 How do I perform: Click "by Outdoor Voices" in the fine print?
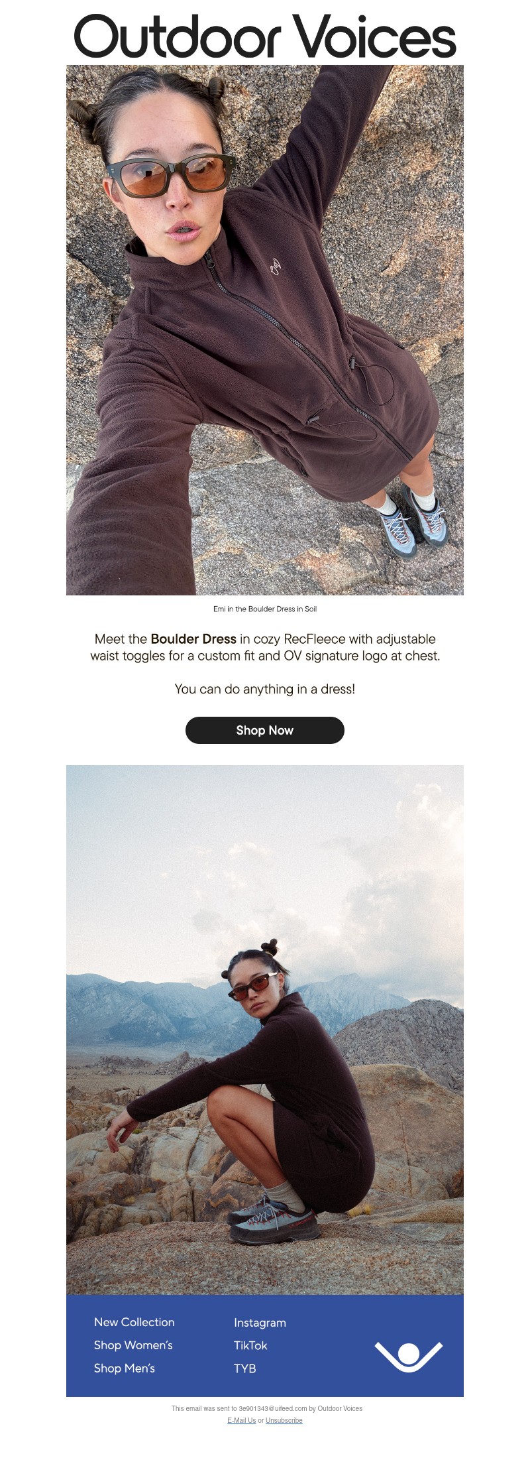coord(336,1408)
